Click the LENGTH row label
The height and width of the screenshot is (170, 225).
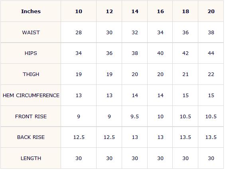[x=31, y=158]
